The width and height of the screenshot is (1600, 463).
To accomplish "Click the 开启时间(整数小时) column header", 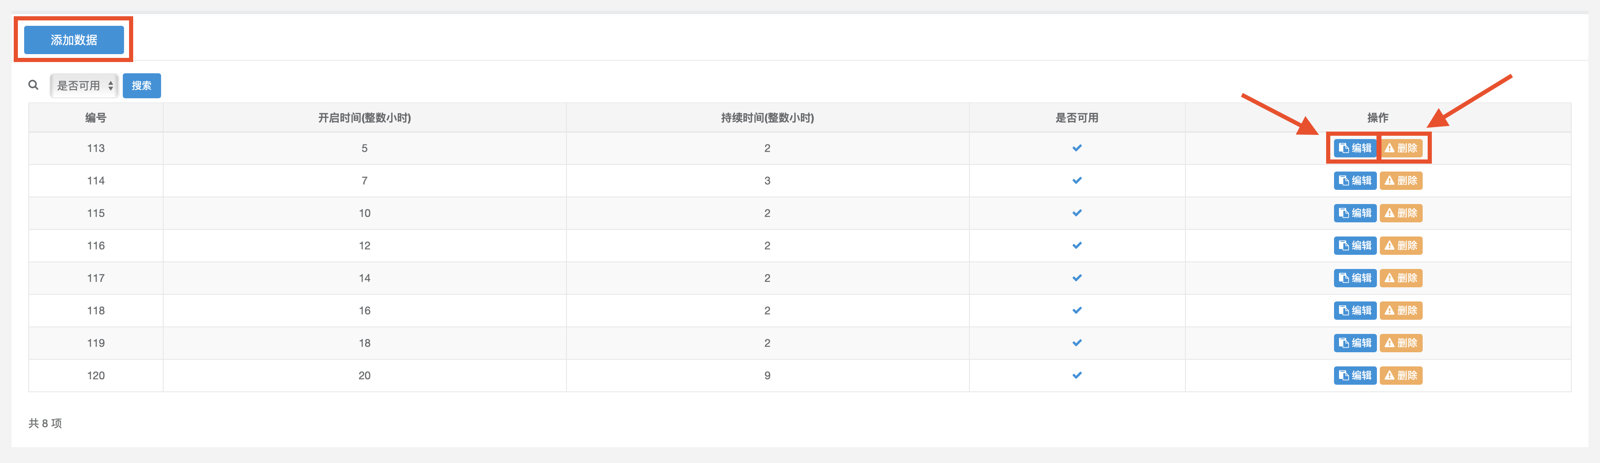I will [x=365, y=117].
